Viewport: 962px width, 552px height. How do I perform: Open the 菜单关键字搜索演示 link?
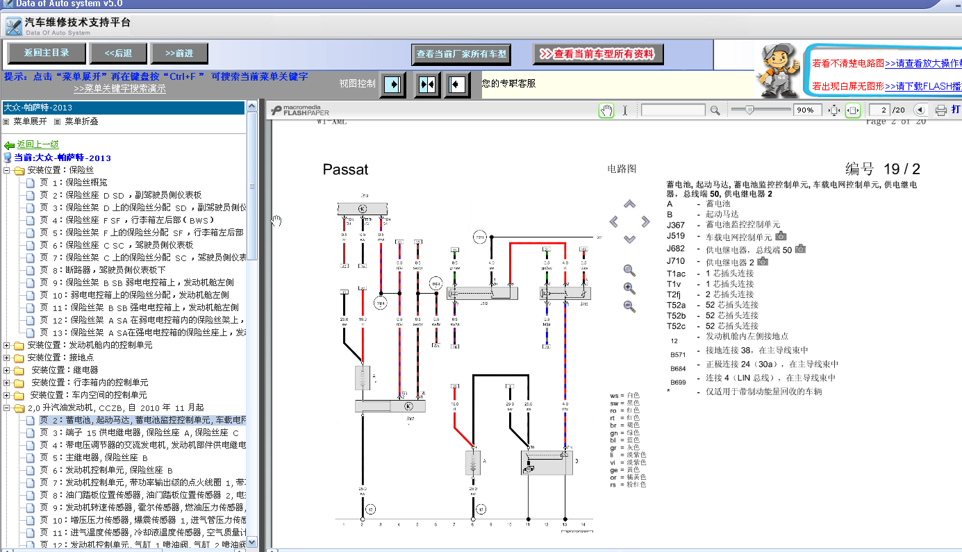coord(119,89)
